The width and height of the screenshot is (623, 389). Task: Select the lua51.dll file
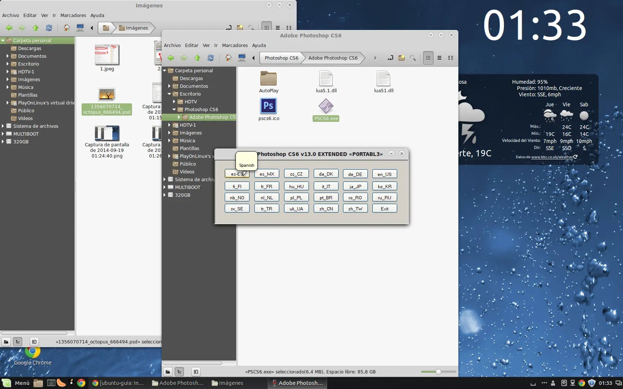(383, 78)
